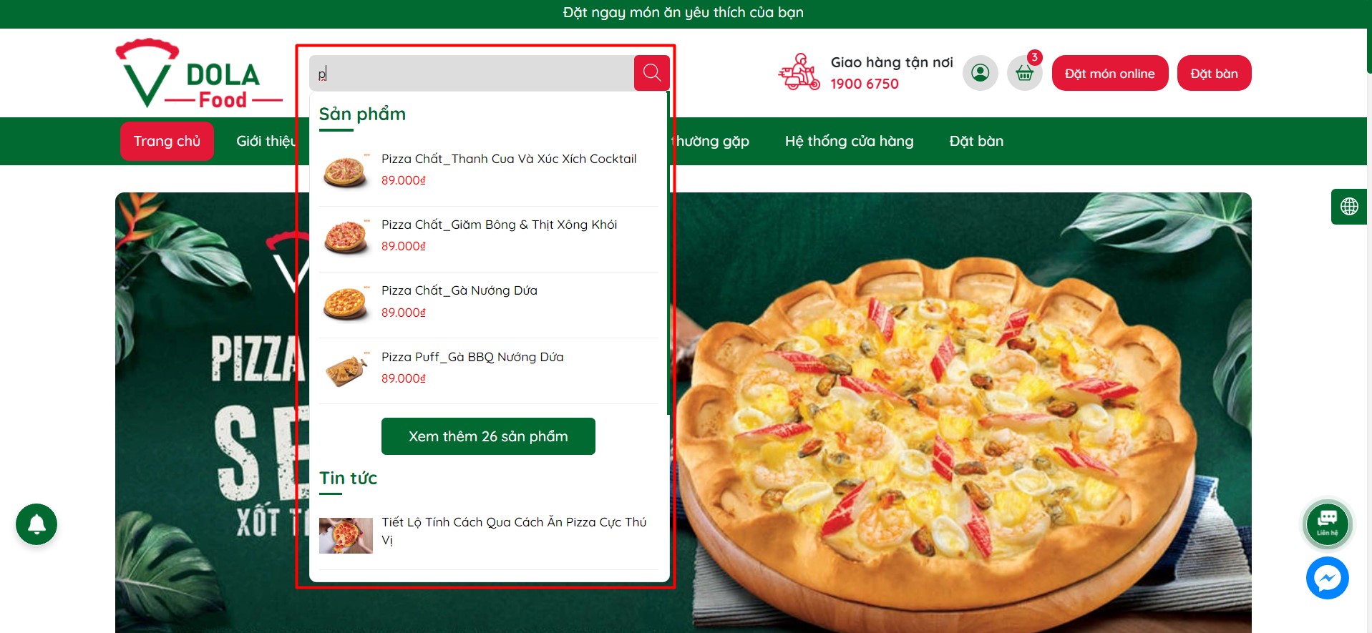Open the user account icon

(x=980, y=73)
